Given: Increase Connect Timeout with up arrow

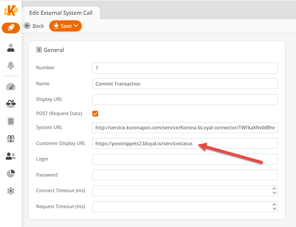Looking at the screenshot, I should click(x=274, y=189).
